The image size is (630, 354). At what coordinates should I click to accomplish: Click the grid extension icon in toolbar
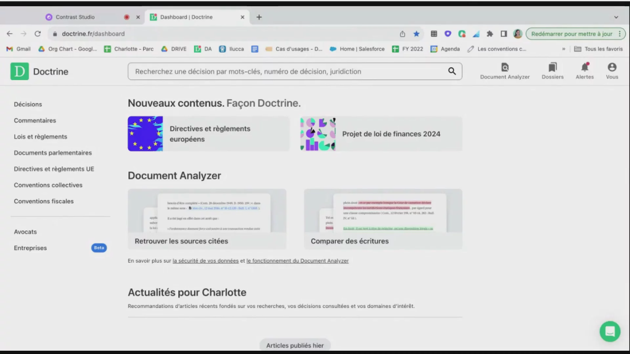coord(434,34)
